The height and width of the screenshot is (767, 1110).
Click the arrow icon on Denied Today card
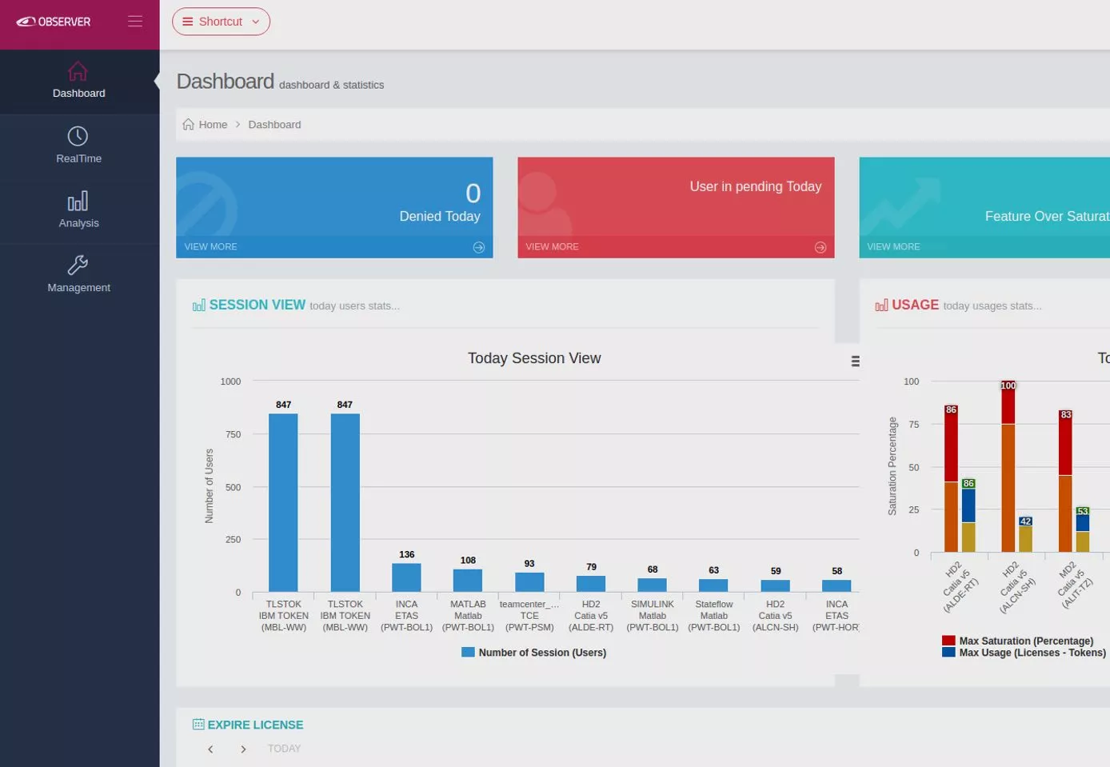[x=479, y=247]
